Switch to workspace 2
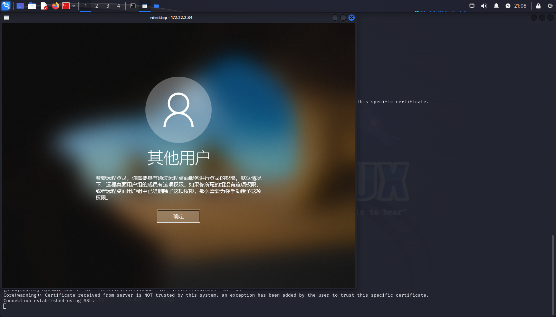Screen dimensions: 556x317 coord(96,6)
